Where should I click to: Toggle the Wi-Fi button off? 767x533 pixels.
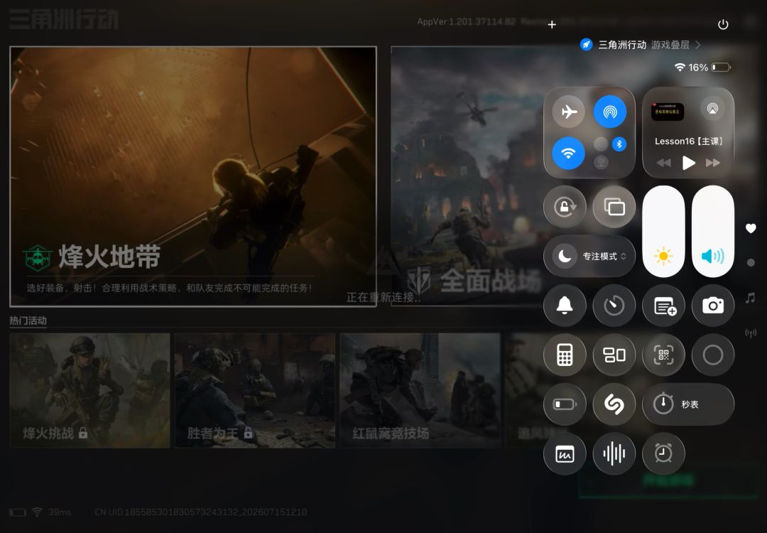[568, 154]
